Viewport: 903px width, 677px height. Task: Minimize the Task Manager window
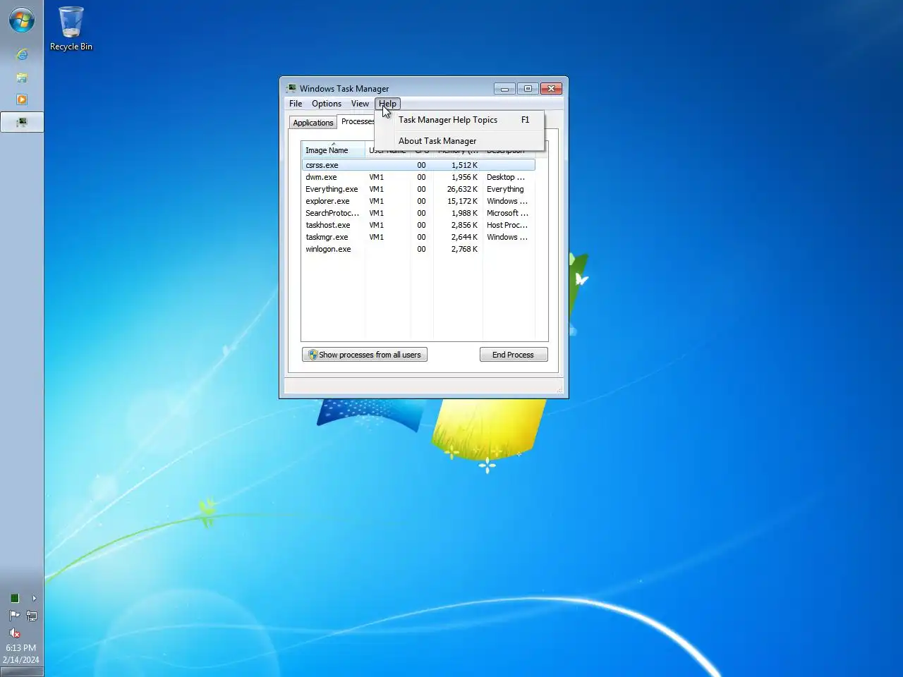click(504, 88)
